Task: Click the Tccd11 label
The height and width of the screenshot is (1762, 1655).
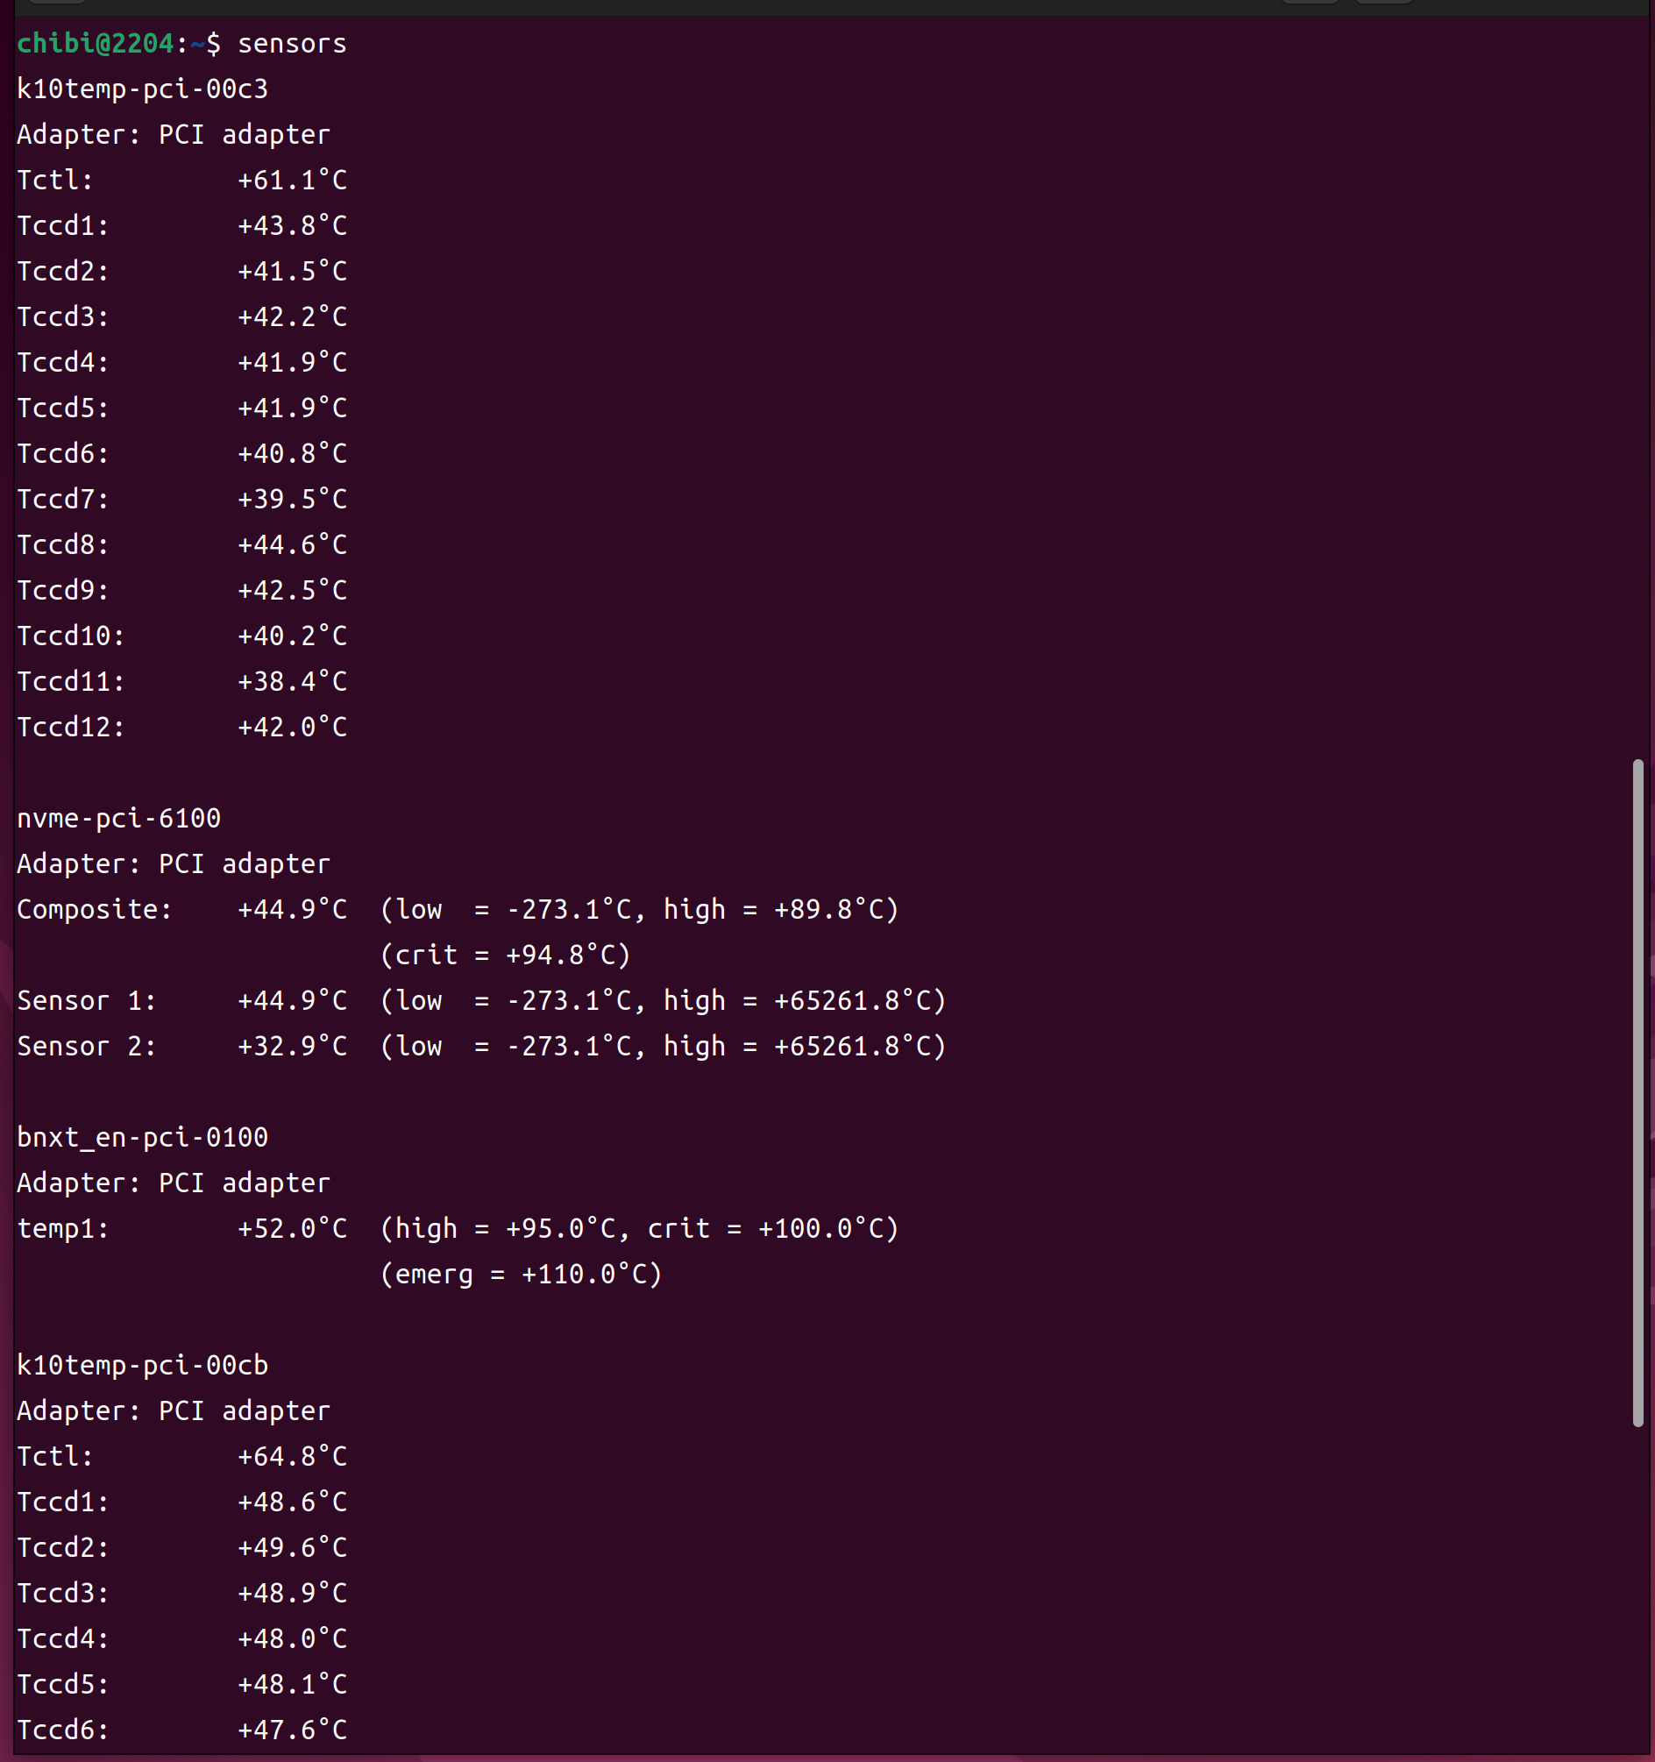Action: [70, 682]
